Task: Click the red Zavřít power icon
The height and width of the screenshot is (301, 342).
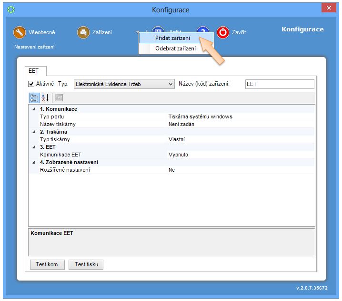Action: click(x=223, y=32)
